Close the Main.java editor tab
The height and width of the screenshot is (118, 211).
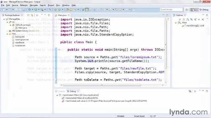point(69,15)
